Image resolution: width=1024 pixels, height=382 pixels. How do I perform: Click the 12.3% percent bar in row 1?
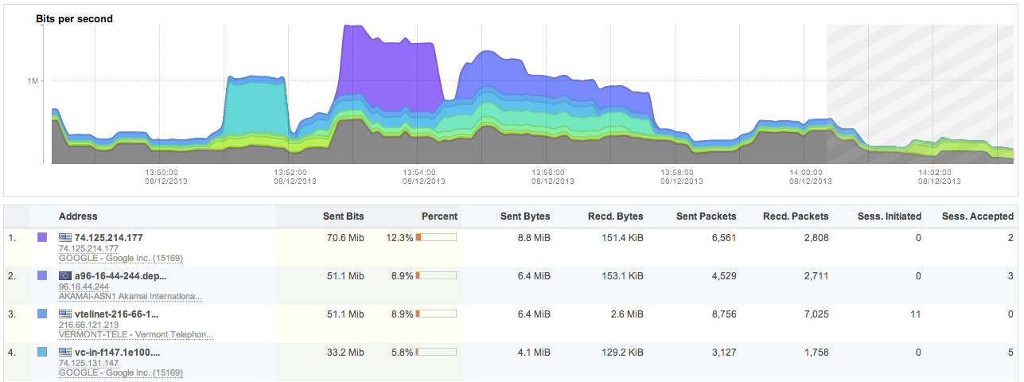435,237
